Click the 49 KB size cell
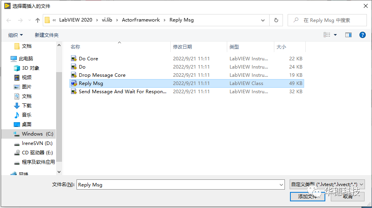The height and width of the screenshot is (208, 372). (x=295, y=83)
